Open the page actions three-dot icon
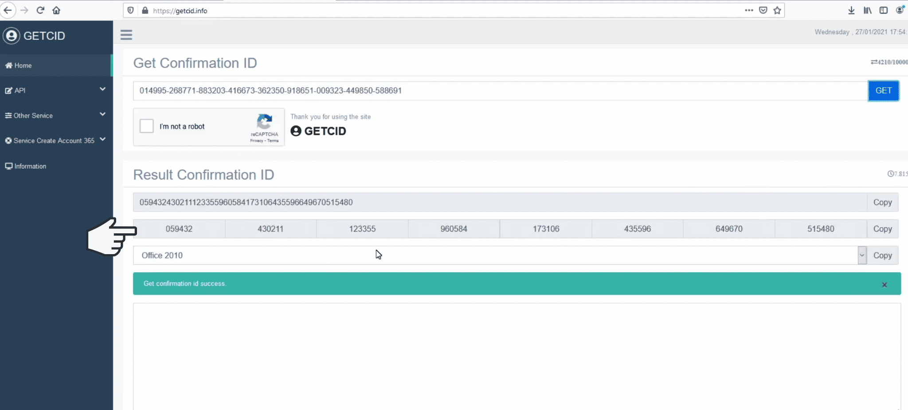The height and width of the screenshot is (410, 908). click(x=749, y=10)
